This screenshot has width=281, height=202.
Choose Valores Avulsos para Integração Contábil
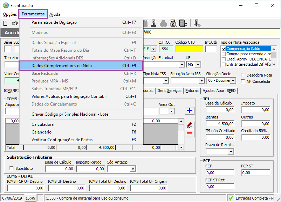81,96
